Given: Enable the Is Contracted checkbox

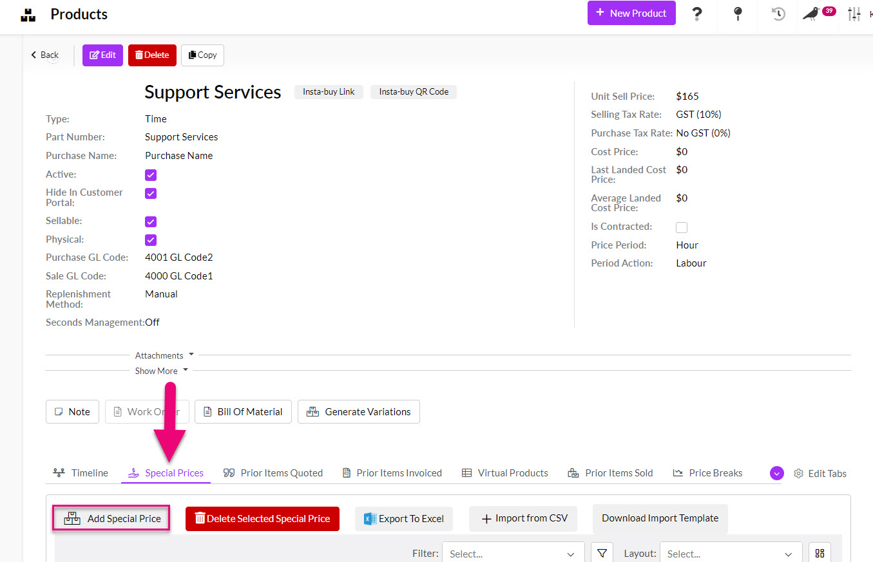Looking at the screenshot, I should (x=682, y=227).
